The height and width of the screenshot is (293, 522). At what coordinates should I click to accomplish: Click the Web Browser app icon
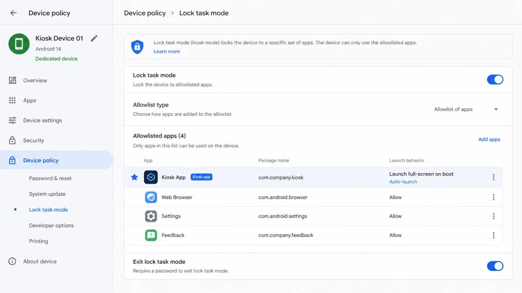[151, 197]
